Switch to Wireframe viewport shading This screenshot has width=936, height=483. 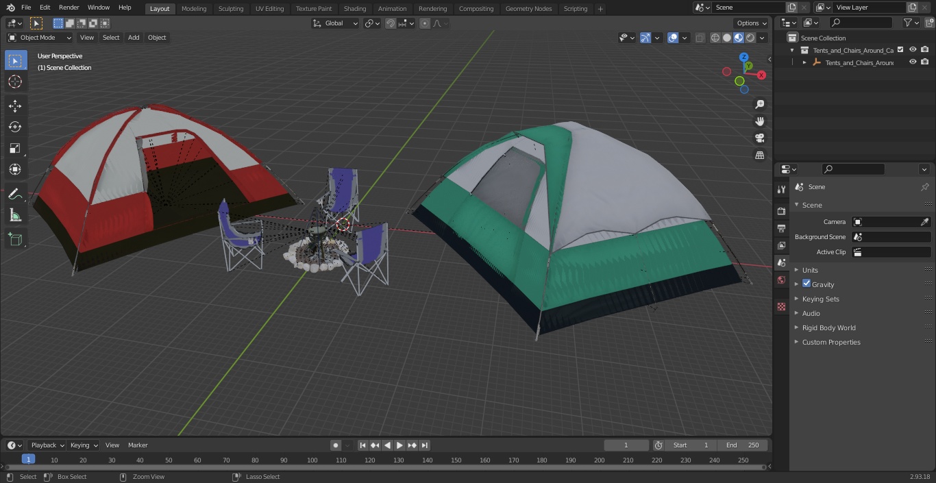tap(715, 38)
